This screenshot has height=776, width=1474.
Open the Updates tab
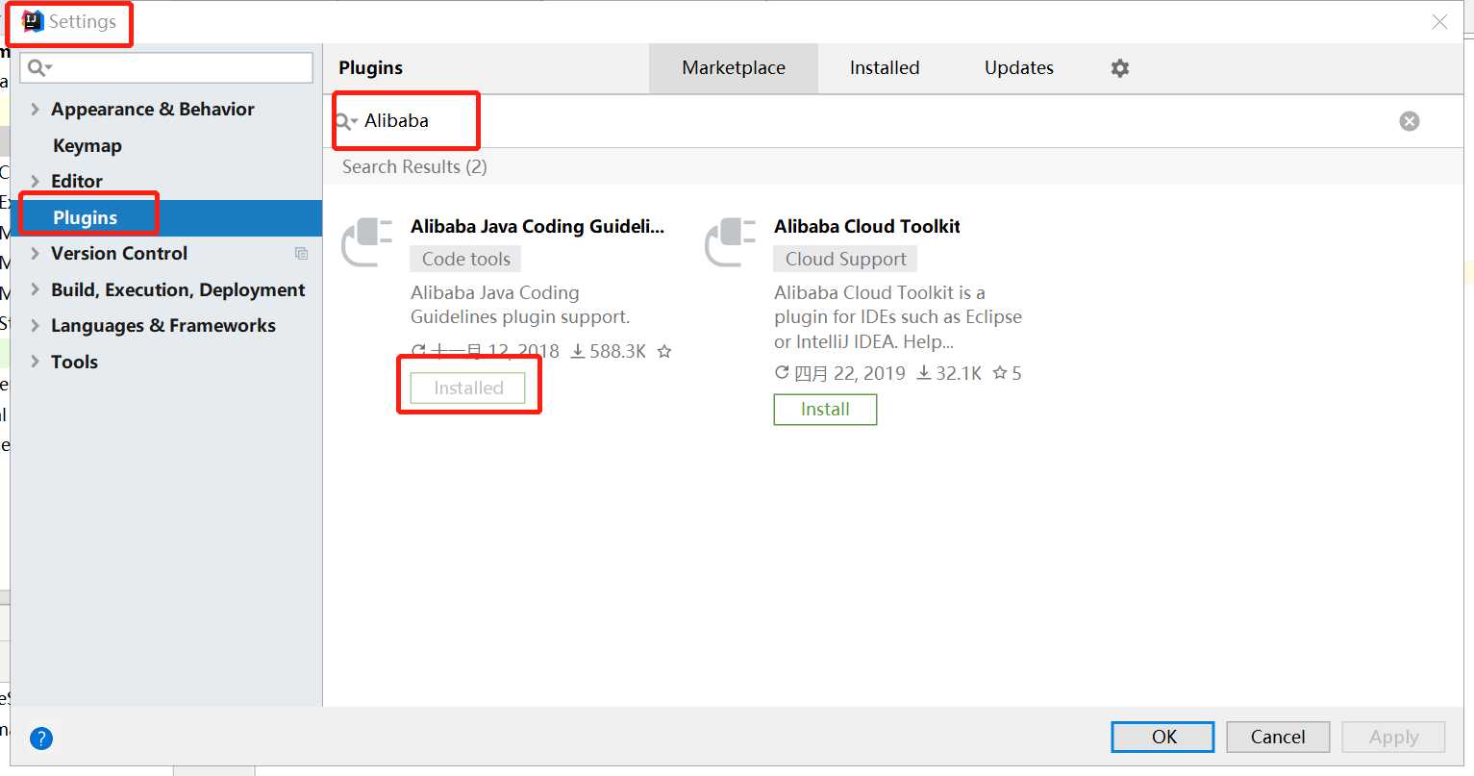1019,68
